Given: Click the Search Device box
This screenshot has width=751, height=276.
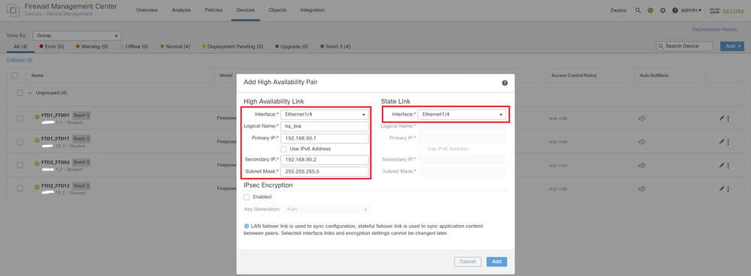Looking at the screenshot, I should point(685,46).
